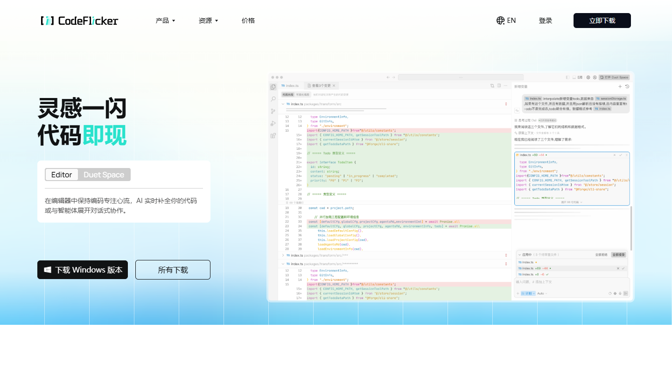
Task: Accept changes with checkmark on index.ts +69 −44 row
Action: 623,268
